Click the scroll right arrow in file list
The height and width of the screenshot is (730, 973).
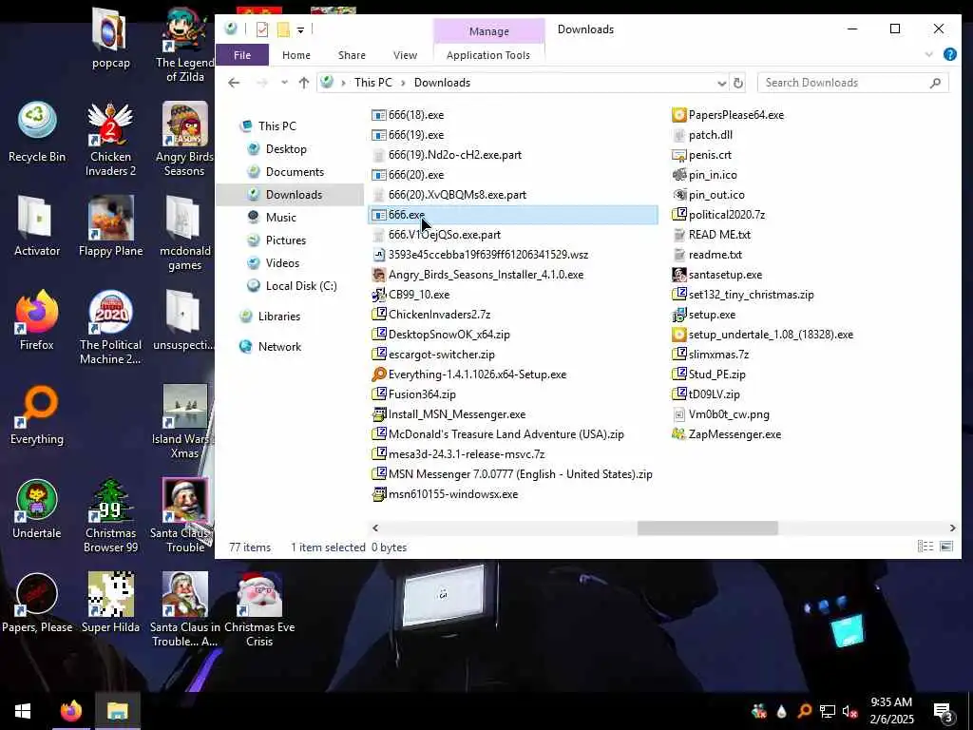(x=952, y=528)
